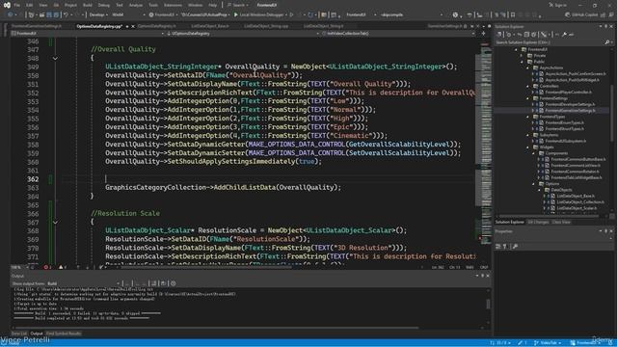The image size is (617, 347).
Task: Click the error count indicator in editor footer
Action: click(47, 267)
